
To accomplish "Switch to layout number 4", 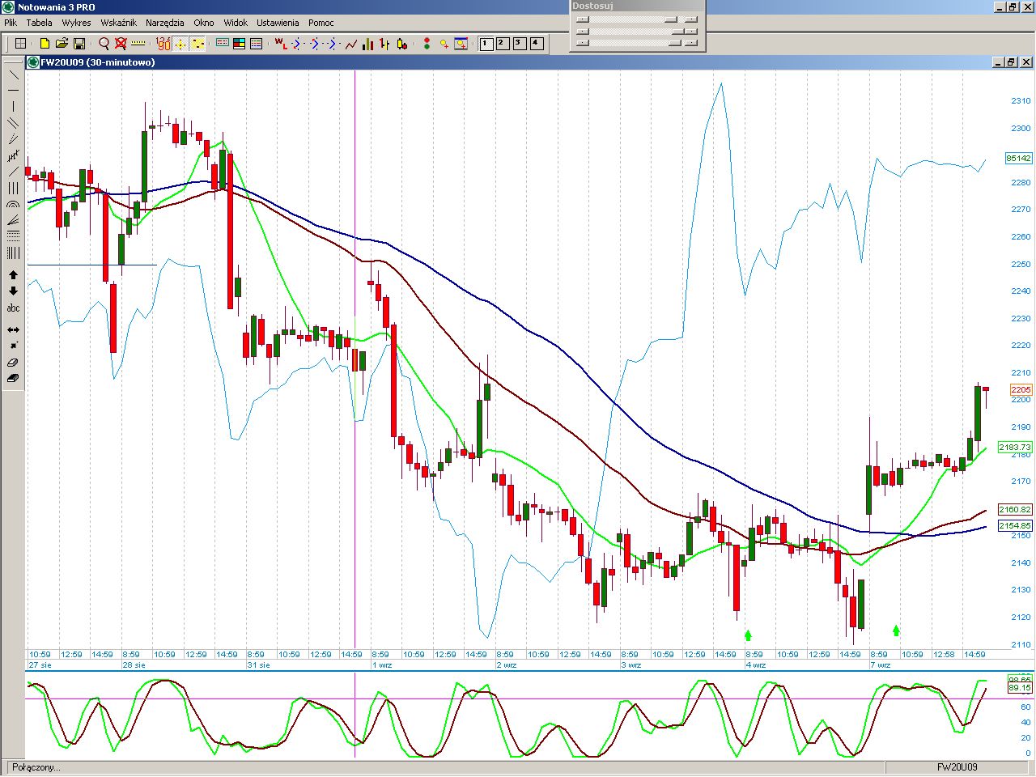I will (537, 44).
